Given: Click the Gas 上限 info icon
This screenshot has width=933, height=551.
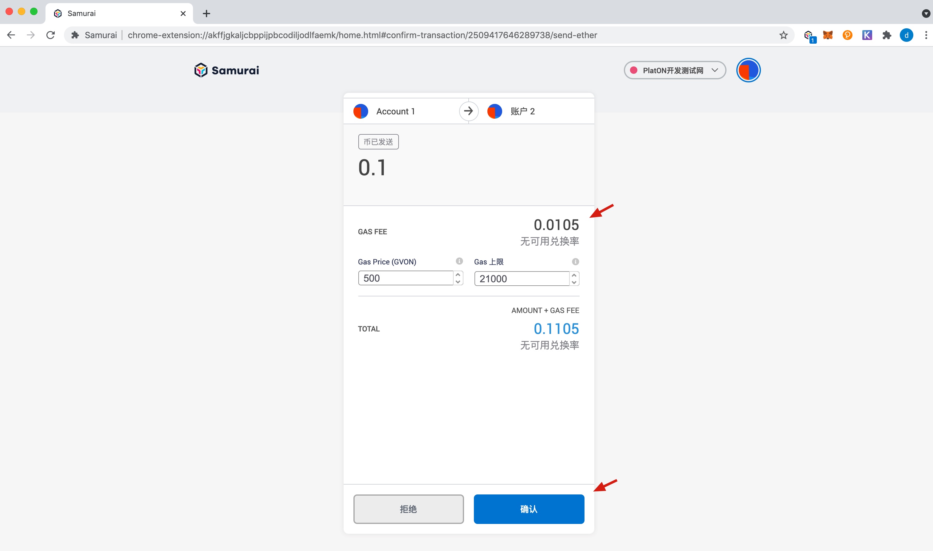Looking at the screenshot, I should pyautogui.click(x=575, y=261).
